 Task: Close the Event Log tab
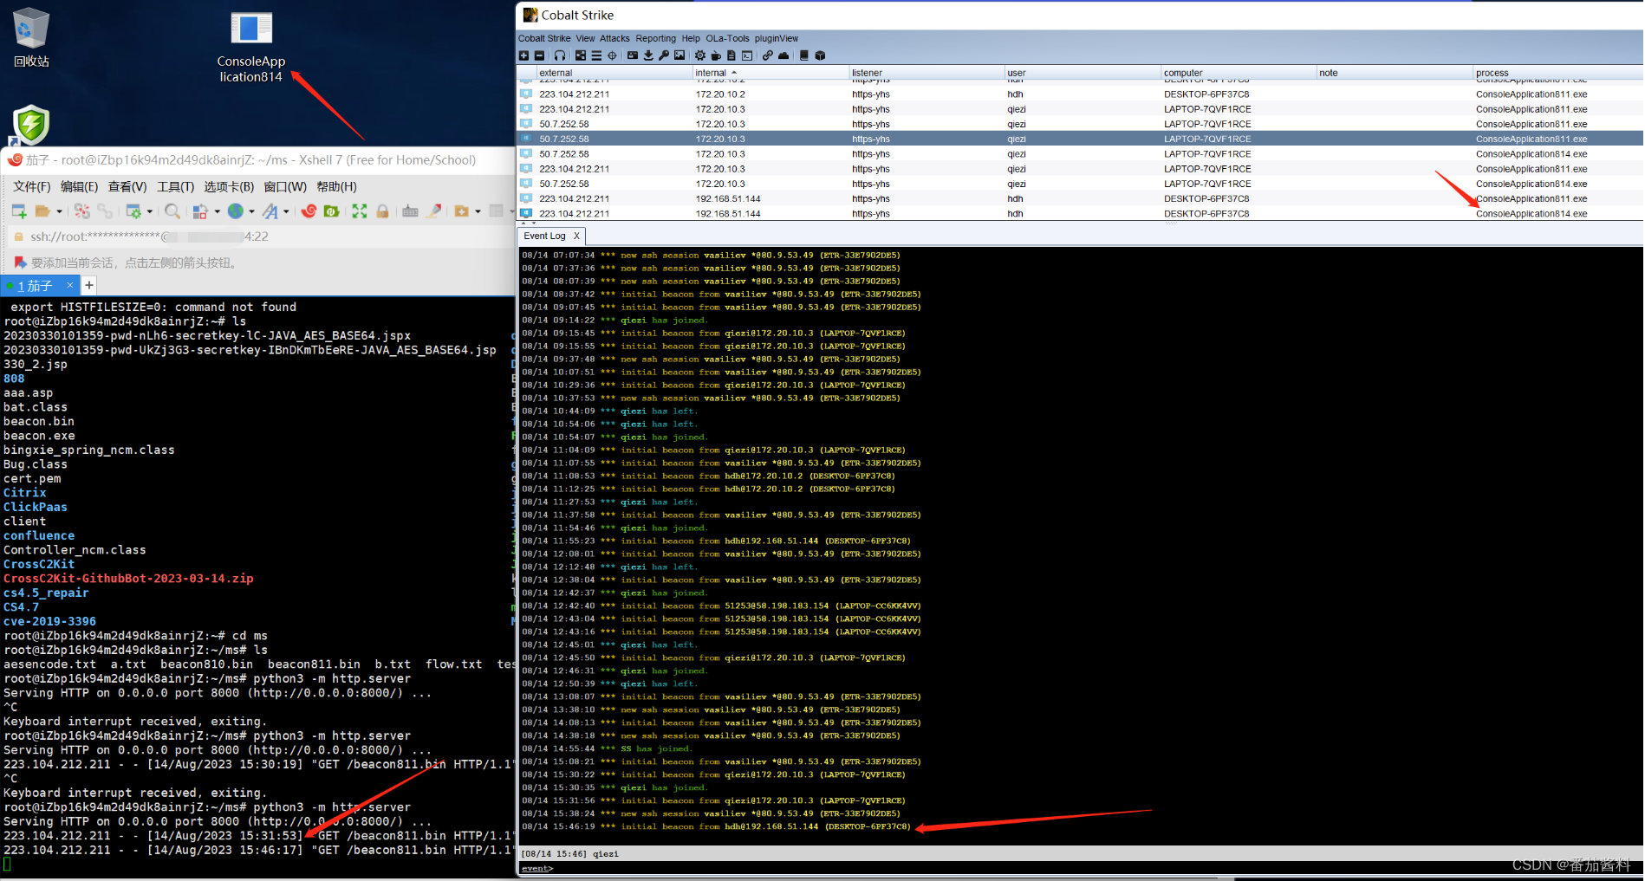coord(576,236)
